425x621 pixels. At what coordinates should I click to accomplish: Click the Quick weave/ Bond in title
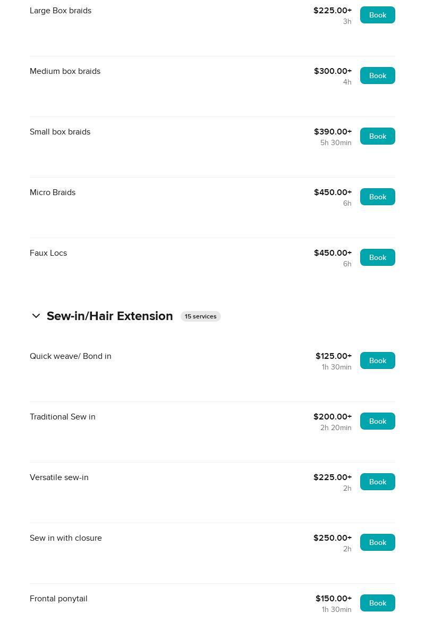(x=71, y=356)
